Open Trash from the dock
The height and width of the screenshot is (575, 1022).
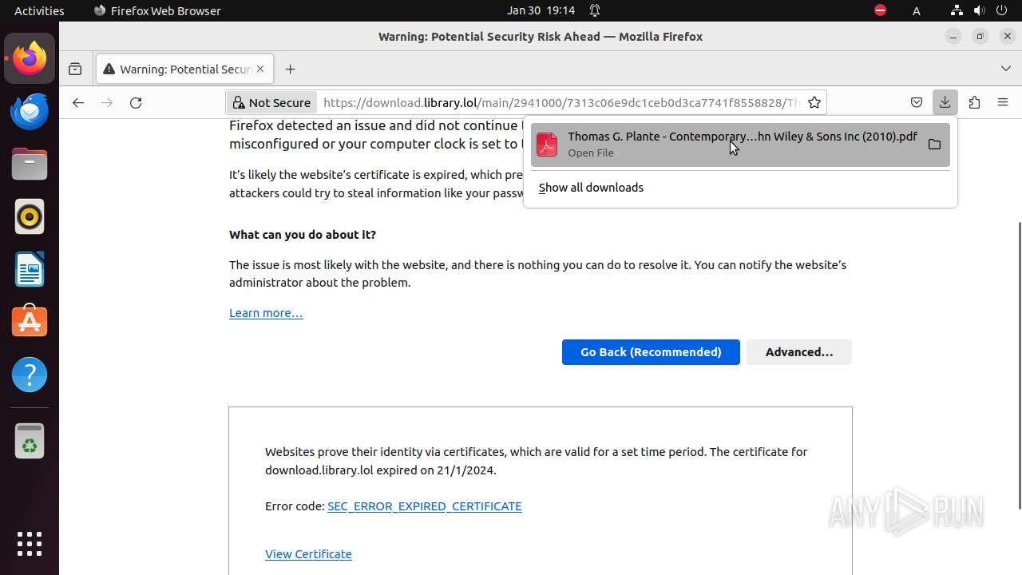(30, 441)
